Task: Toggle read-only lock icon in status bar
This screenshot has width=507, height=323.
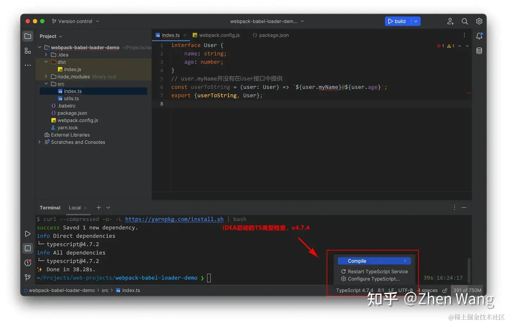Action: (445, 291)
